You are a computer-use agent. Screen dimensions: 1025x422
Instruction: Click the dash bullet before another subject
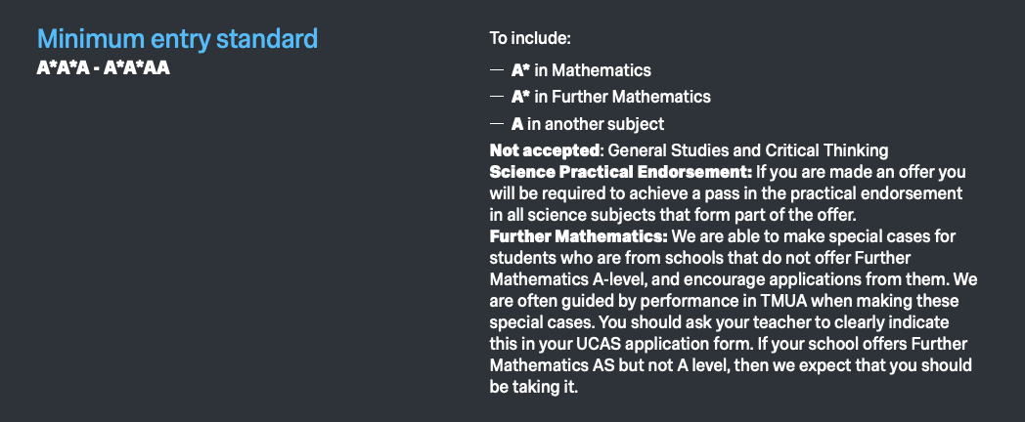click(497, 123)
